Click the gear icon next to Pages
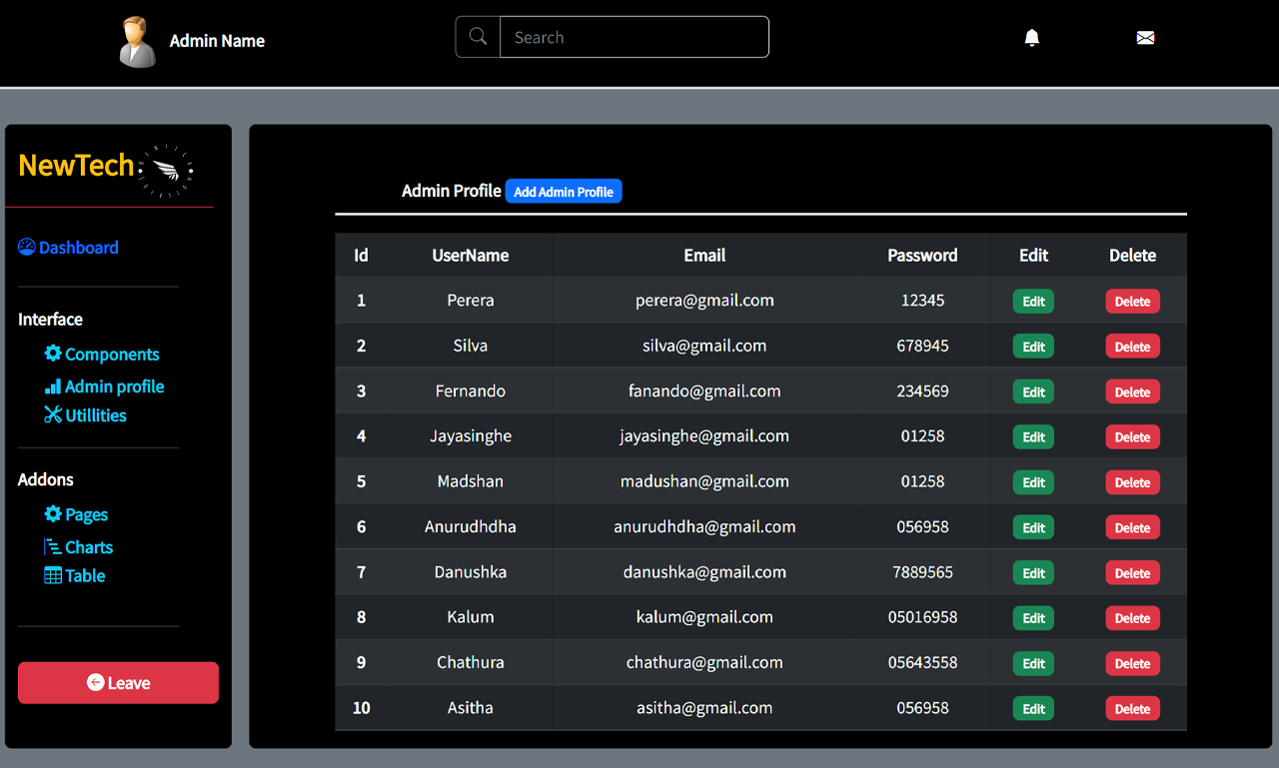The height and width of the screenshot is (768, 1279). click(53, 513)
